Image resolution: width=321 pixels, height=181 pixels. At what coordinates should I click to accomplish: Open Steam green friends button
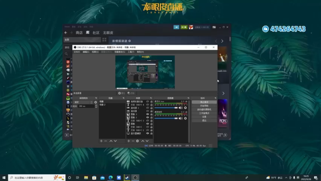tap(184, 27)
